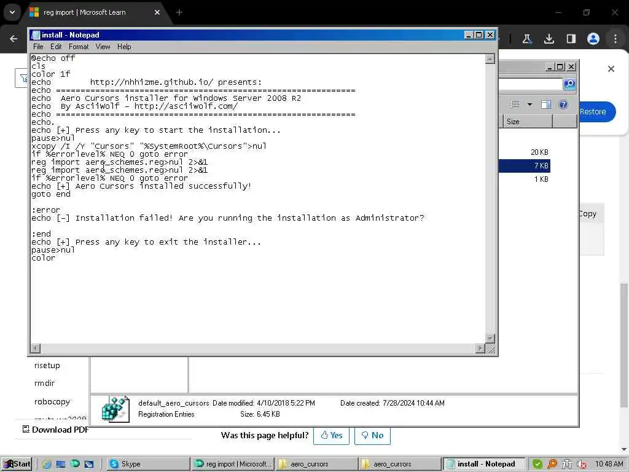Click the ':error' label line in Notepad
The image size is (629, 472).
pyautogui.click(x=45, y=210)
